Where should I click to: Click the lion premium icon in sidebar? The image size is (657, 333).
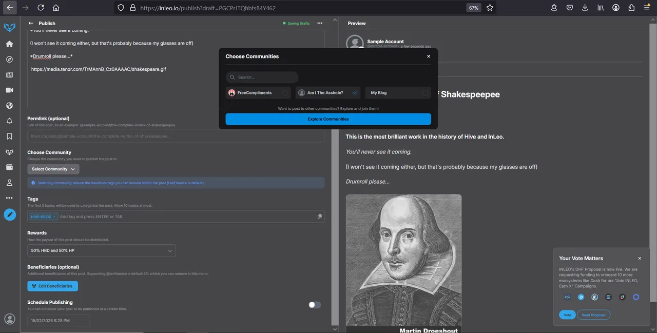point(9,152)
